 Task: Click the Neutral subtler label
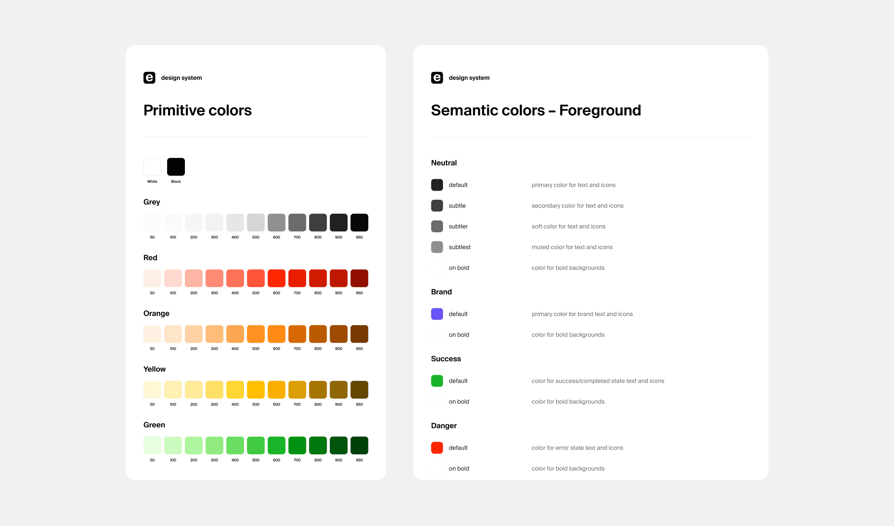point(458,226)
